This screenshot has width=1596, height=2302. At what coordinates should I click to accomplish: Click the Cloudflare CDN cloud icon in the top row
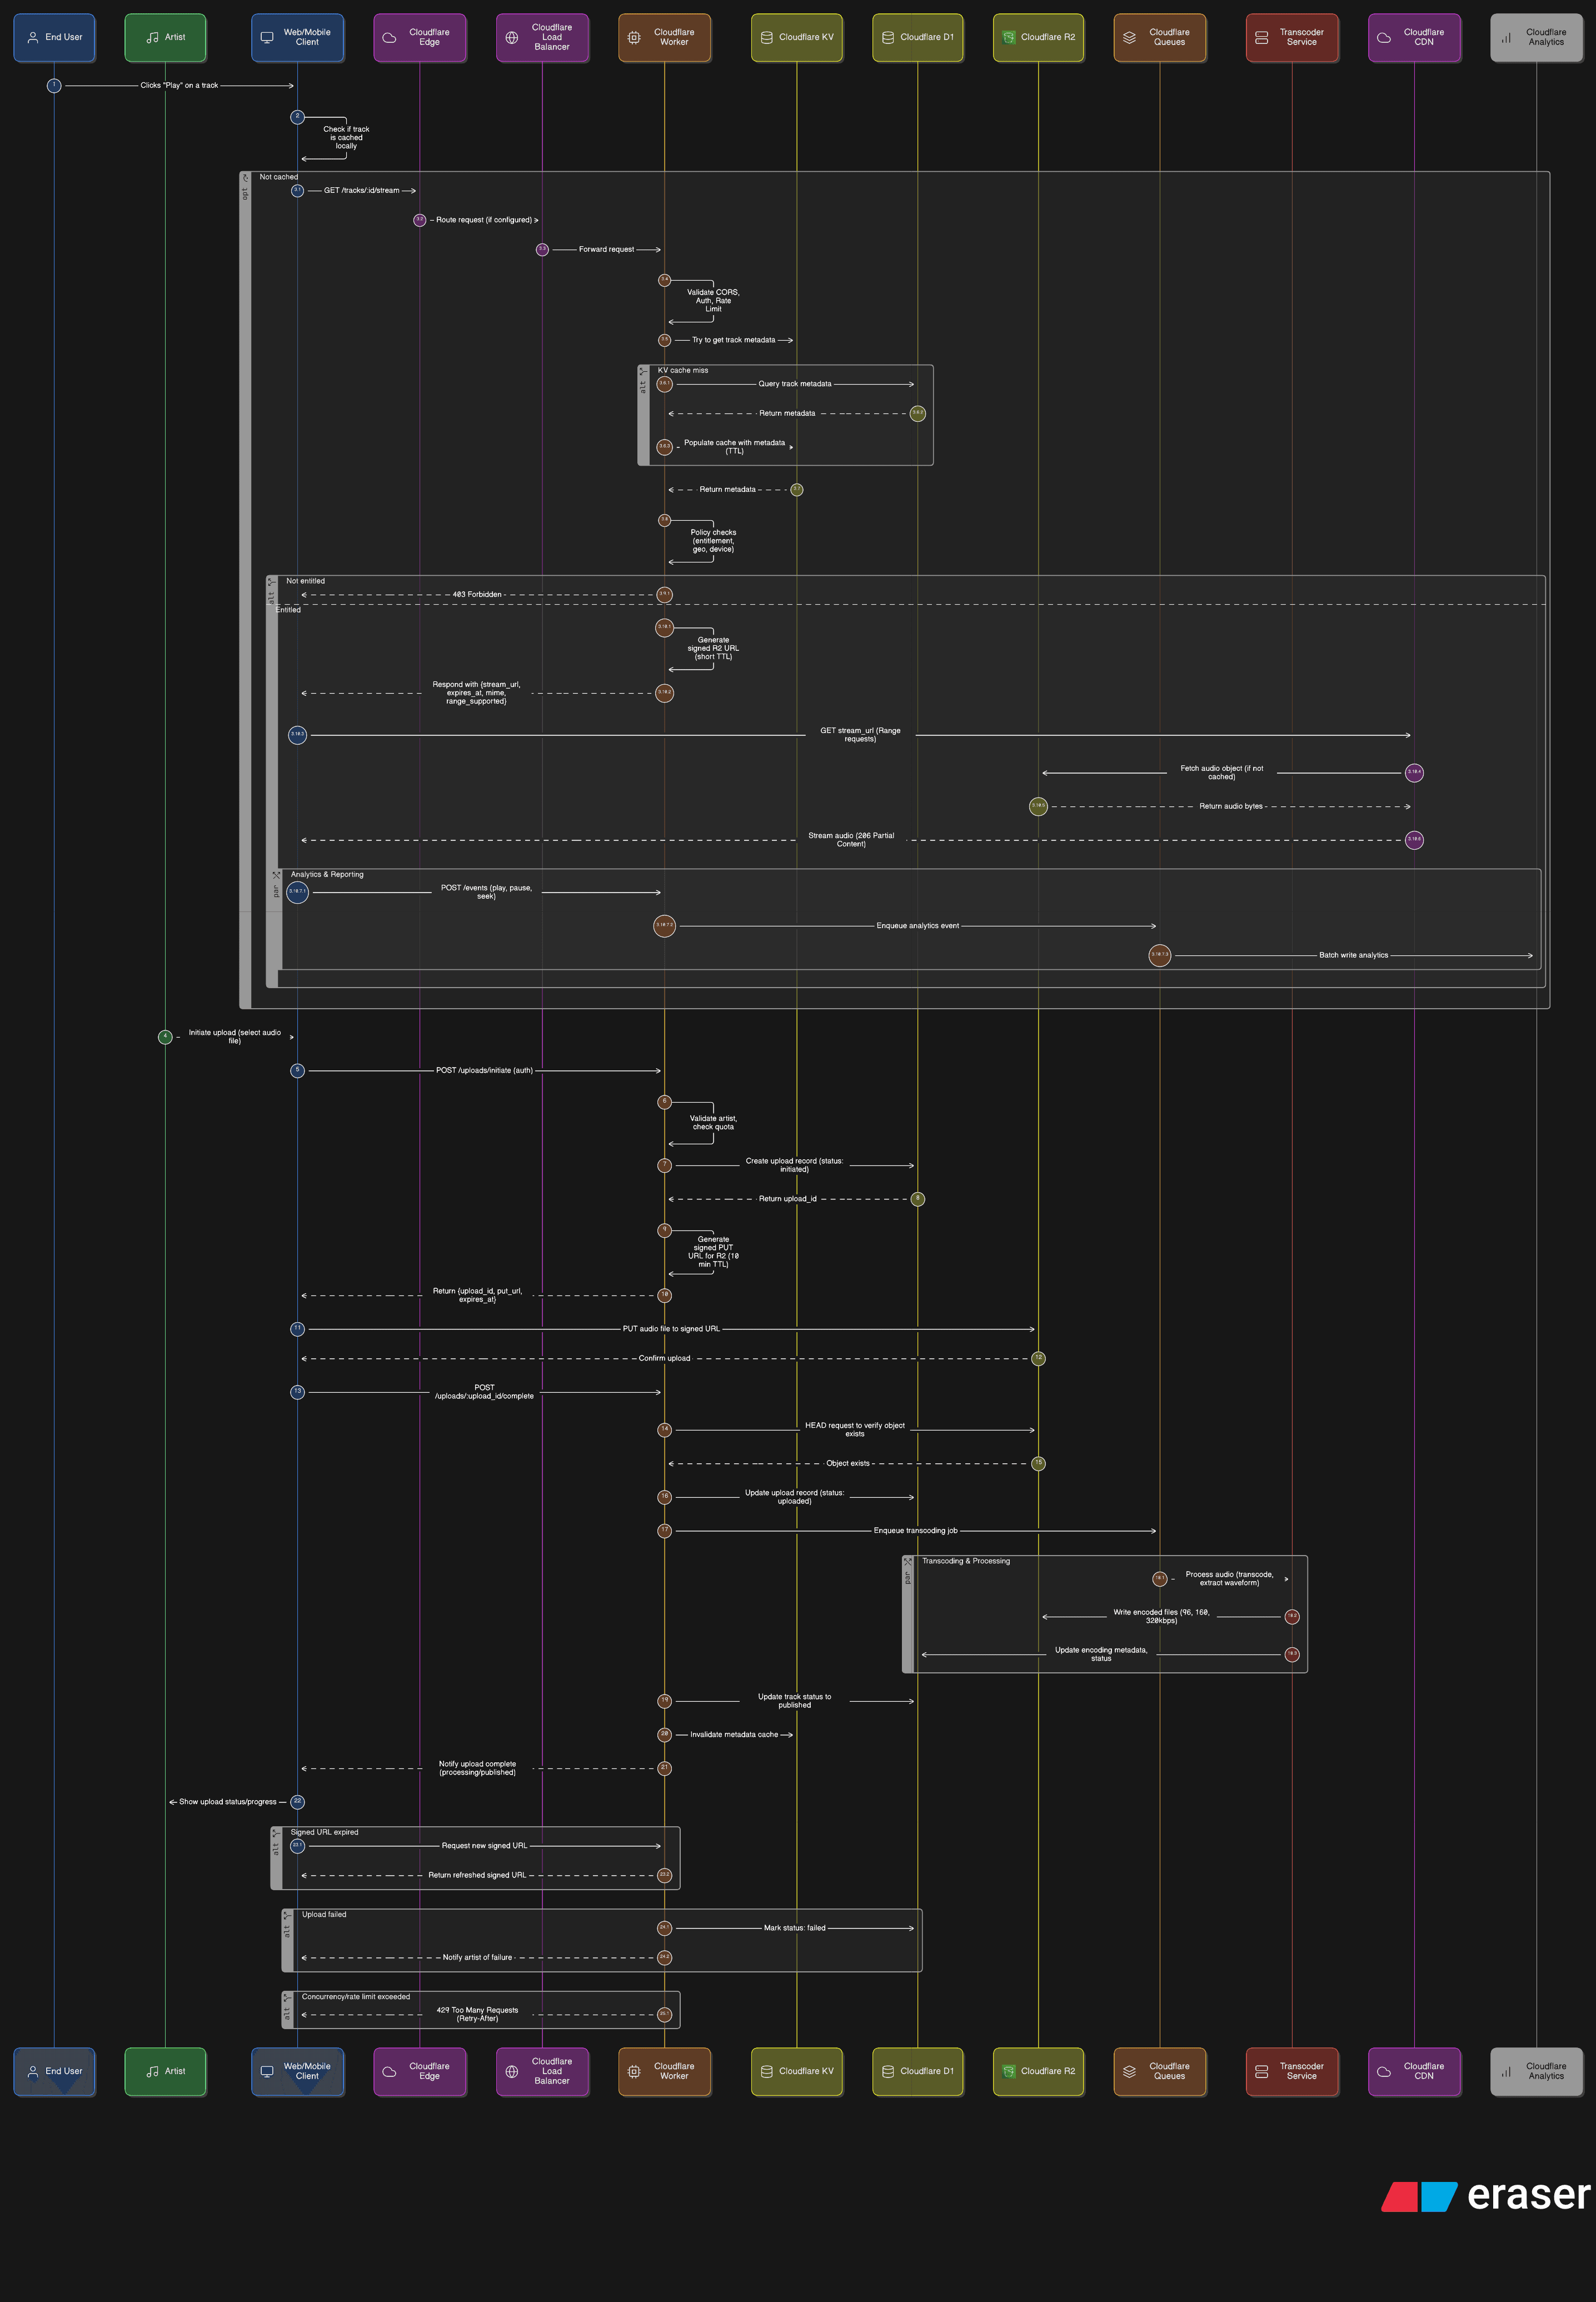click(x=1384, y=38)
